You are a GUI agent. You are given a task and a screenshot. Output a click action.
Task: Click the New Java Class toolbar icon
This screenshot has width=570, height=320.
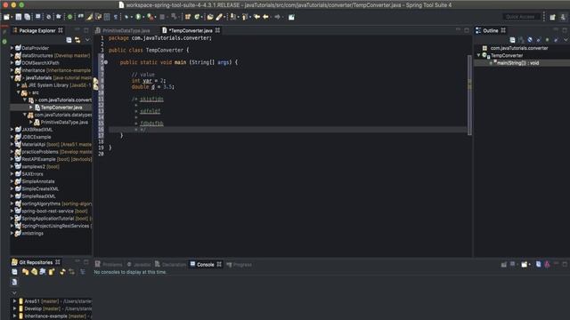[x=197, y=17]
